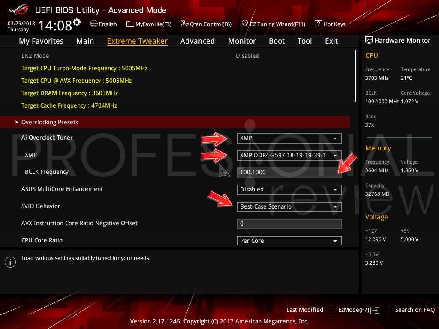The image size is (439, 329).
Task: Open the SVID Behavior dropdown
Action: 289,207
